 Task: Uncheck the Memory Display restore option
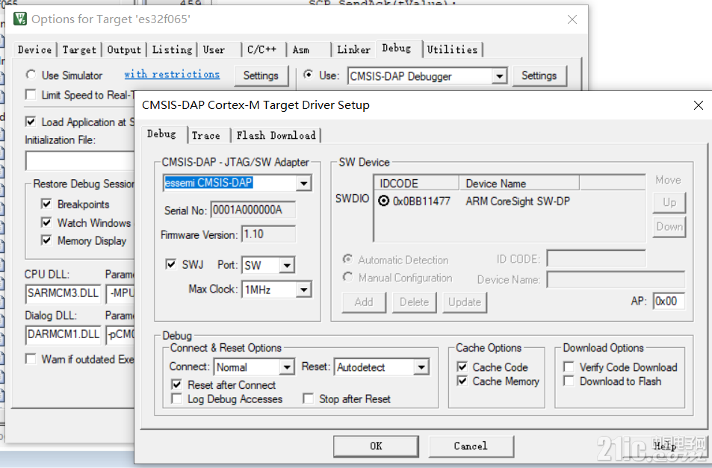pos(46,240)
